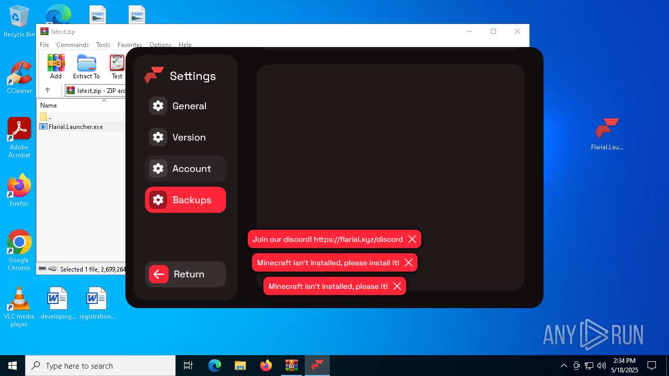Viewport: 669px width, 376px height.
Task: Select Flarial.Lau... desktop shortcut
Action: click(607, 134)
